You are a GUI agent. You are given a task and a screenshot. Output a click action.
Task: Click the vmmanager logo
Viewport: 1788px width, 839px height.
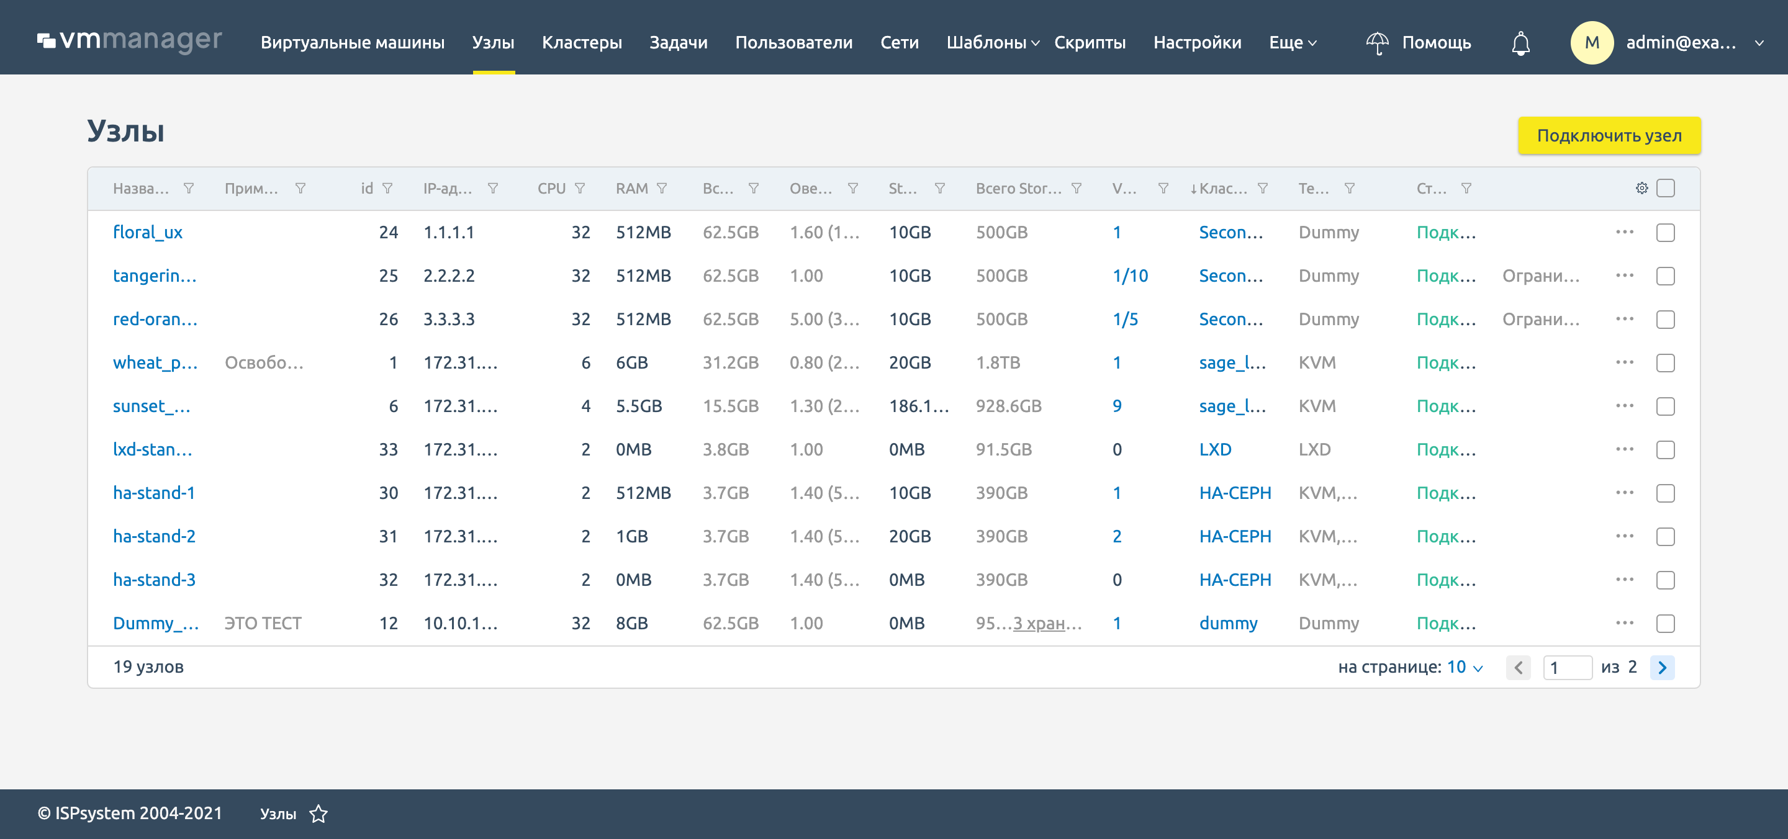[130, 40]
